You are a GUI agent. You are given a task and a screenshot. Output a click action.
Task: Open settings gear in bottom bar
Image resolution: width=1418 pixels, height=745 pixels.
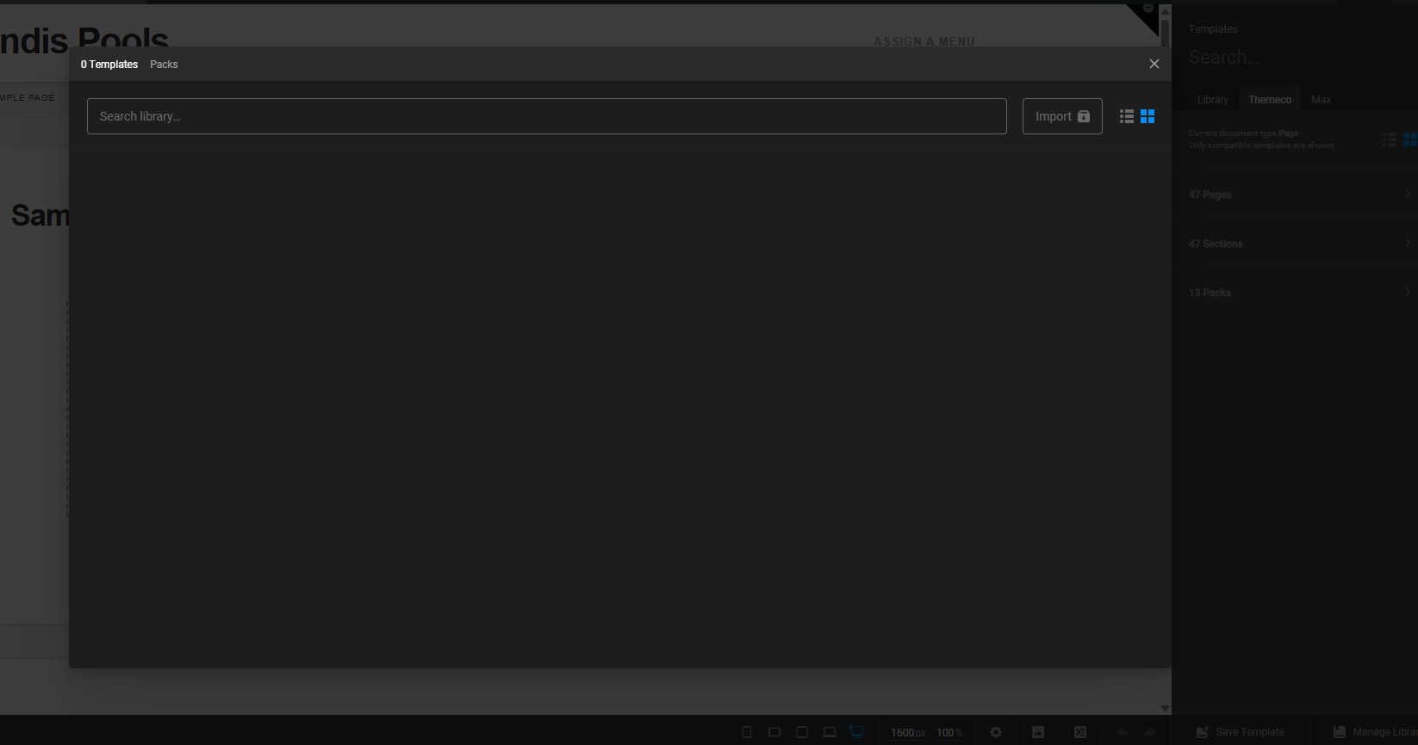pos(996,732)
